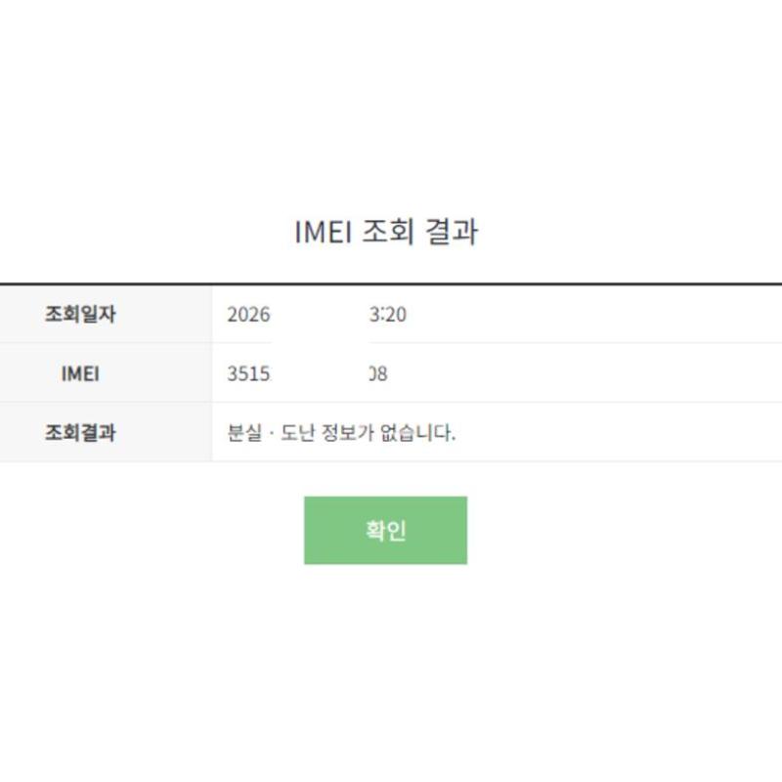Select the 조회일자 row label

click(80, 315)
